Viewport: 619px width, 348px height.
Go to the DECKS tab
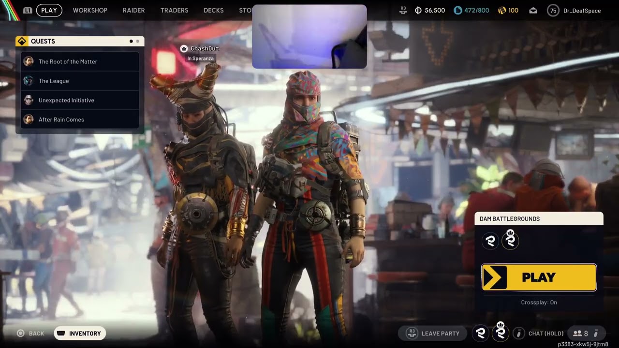(214, 10)
